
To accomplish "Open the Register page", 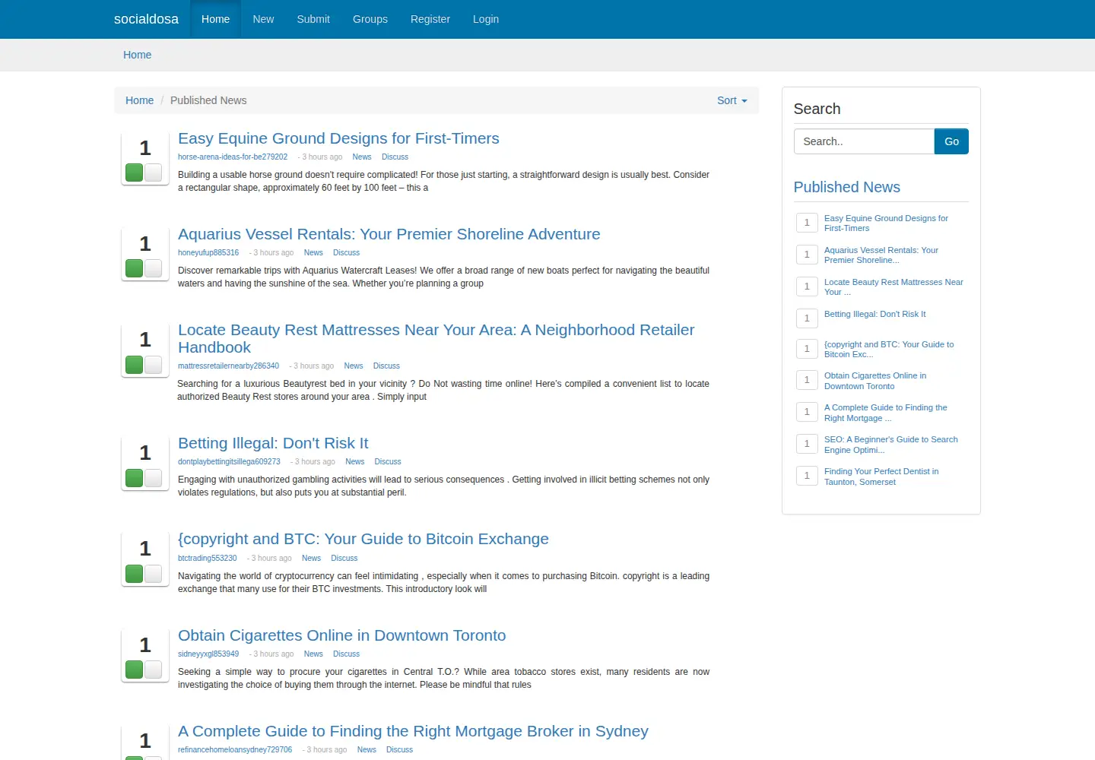I will 430,19.
